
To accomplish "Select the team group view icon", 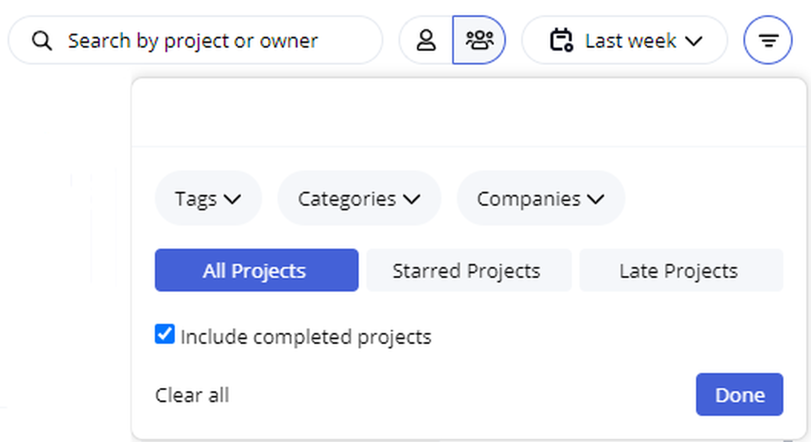I will [x=479, y=40].
